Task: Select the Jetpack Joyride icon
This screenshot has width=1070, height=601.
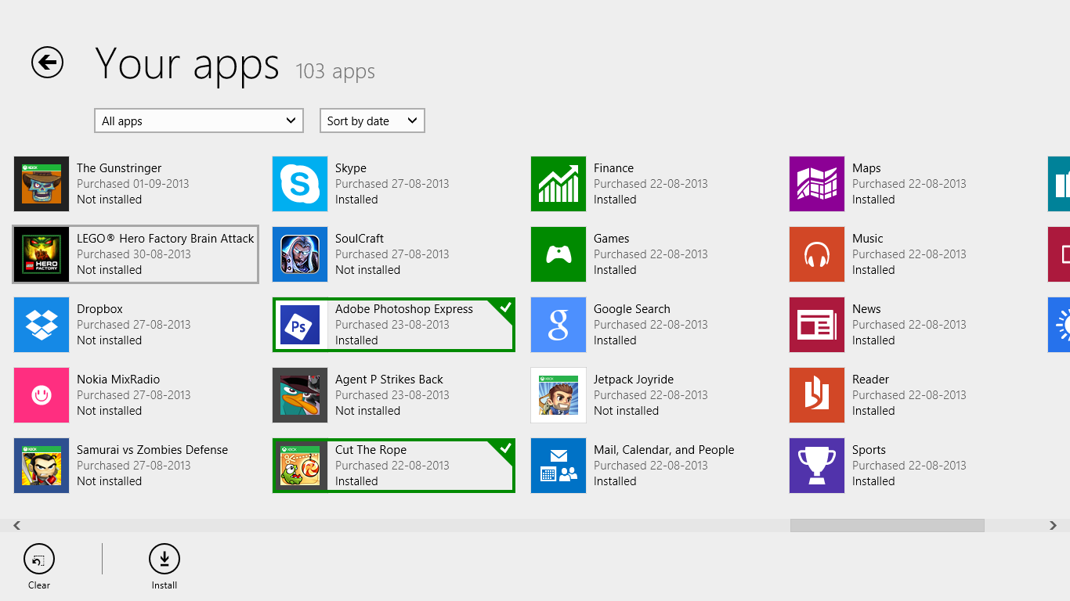Action: coord(558,395)
